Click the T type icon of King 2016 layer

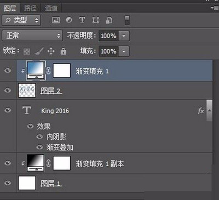point(27,110)
